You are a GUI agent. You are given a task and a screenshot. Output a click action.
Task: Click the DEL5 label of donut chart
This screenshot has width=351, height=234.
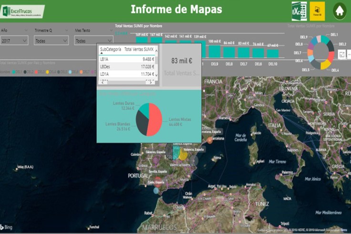coord(305,70)
